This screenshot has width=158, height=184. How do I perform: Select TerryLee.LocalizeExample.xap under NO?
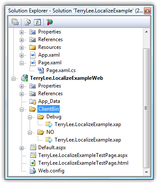pos(88,140)
